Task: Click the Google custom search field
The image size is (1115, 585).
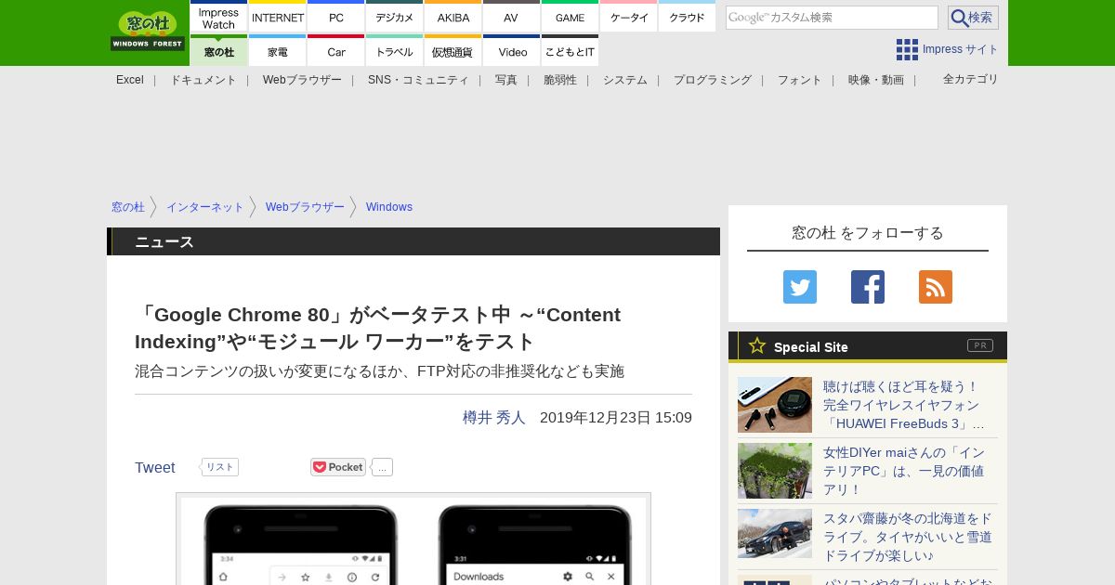Action: (832, 18)
